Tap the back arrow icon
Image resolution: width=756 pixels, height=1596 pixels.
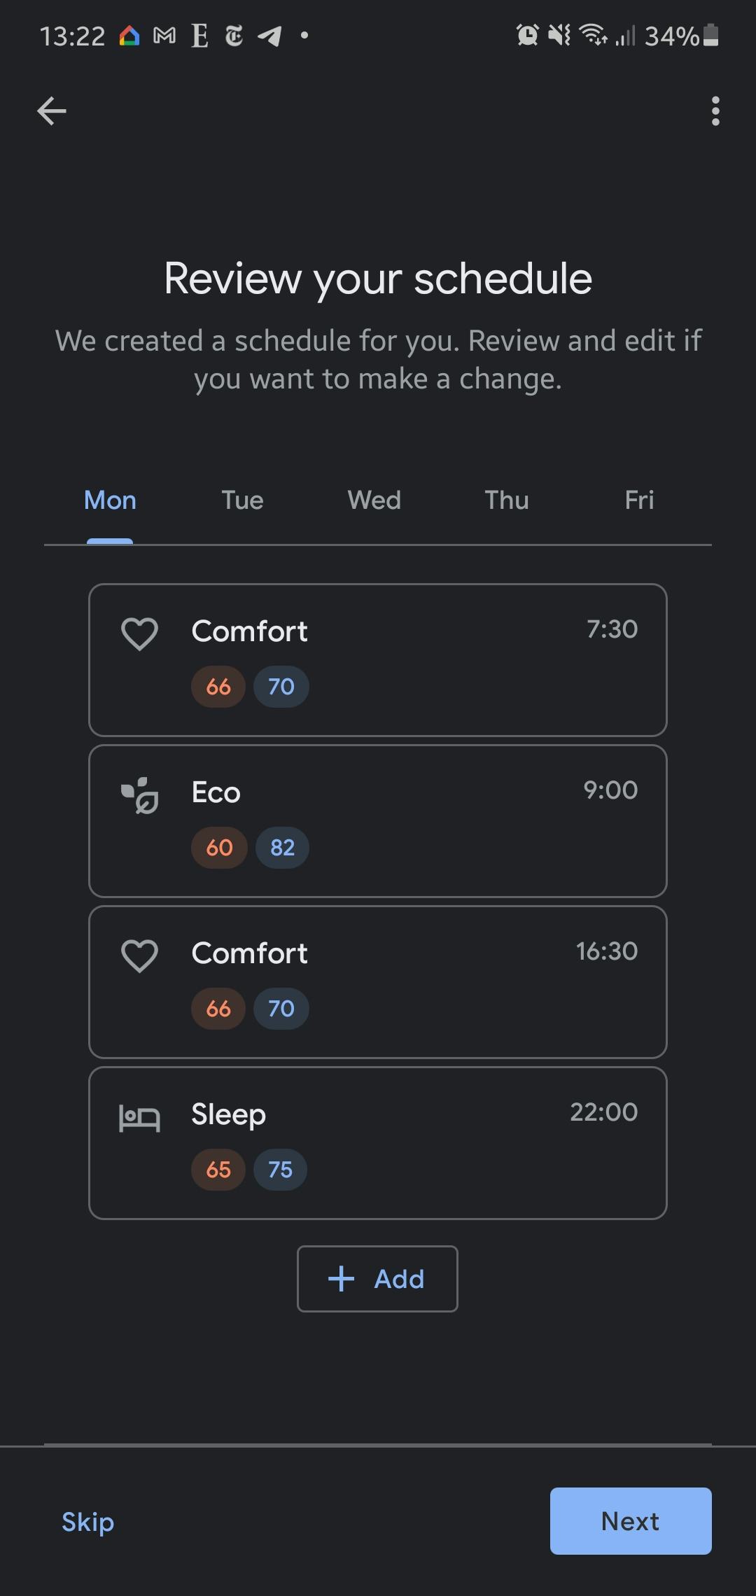tap(52, 111)
